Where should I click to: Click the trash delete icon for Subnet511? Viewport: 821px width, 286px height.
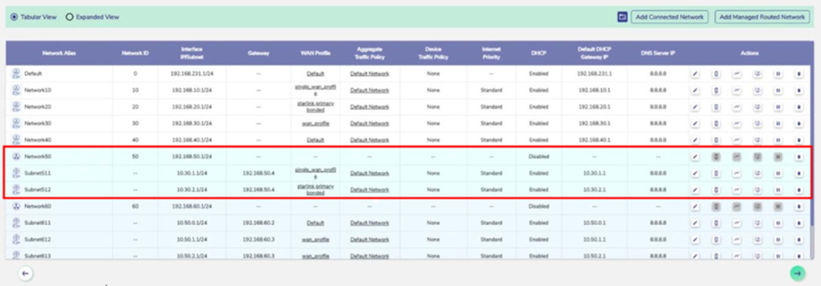798,173
